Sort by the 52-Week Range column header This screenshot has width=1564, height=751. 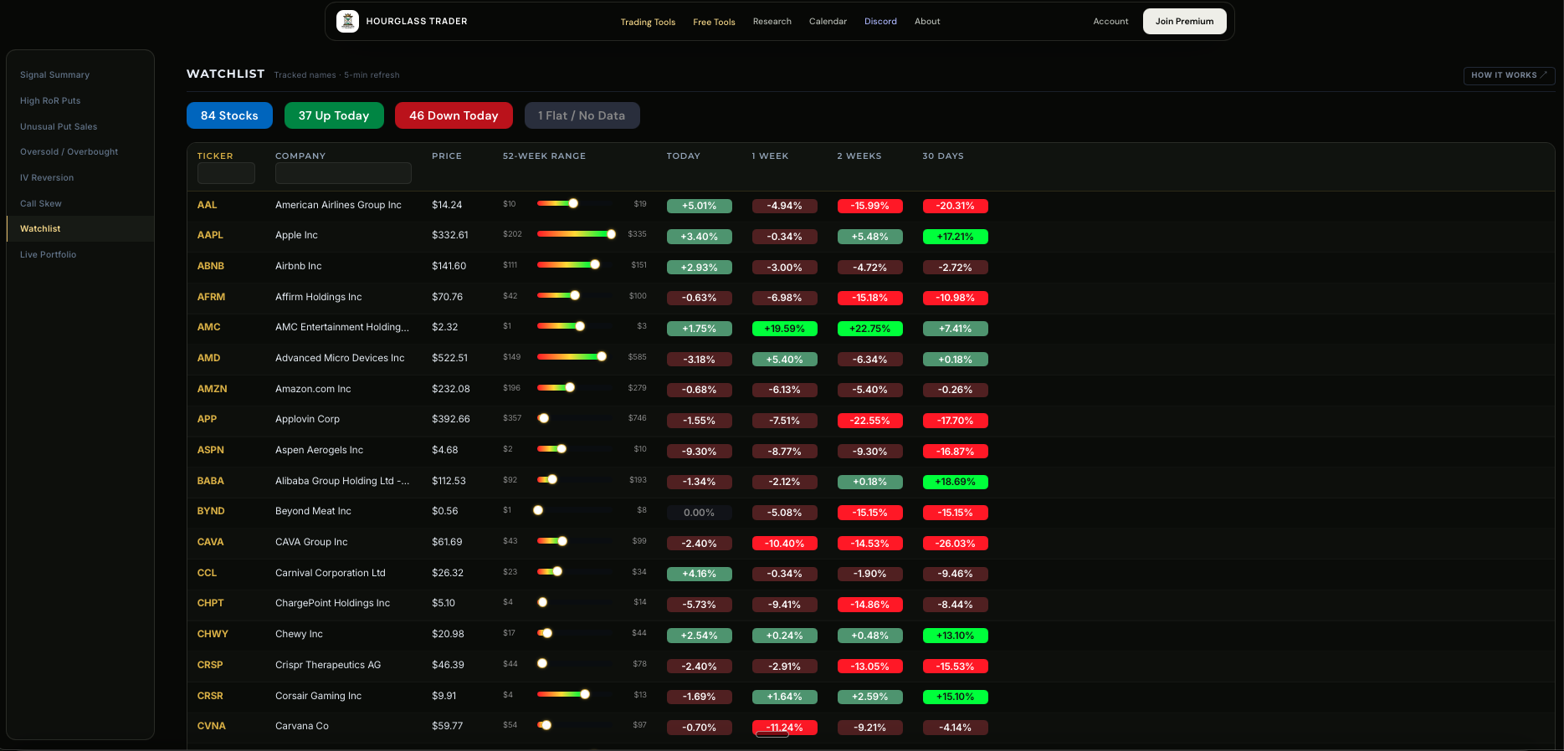point(544,156)
